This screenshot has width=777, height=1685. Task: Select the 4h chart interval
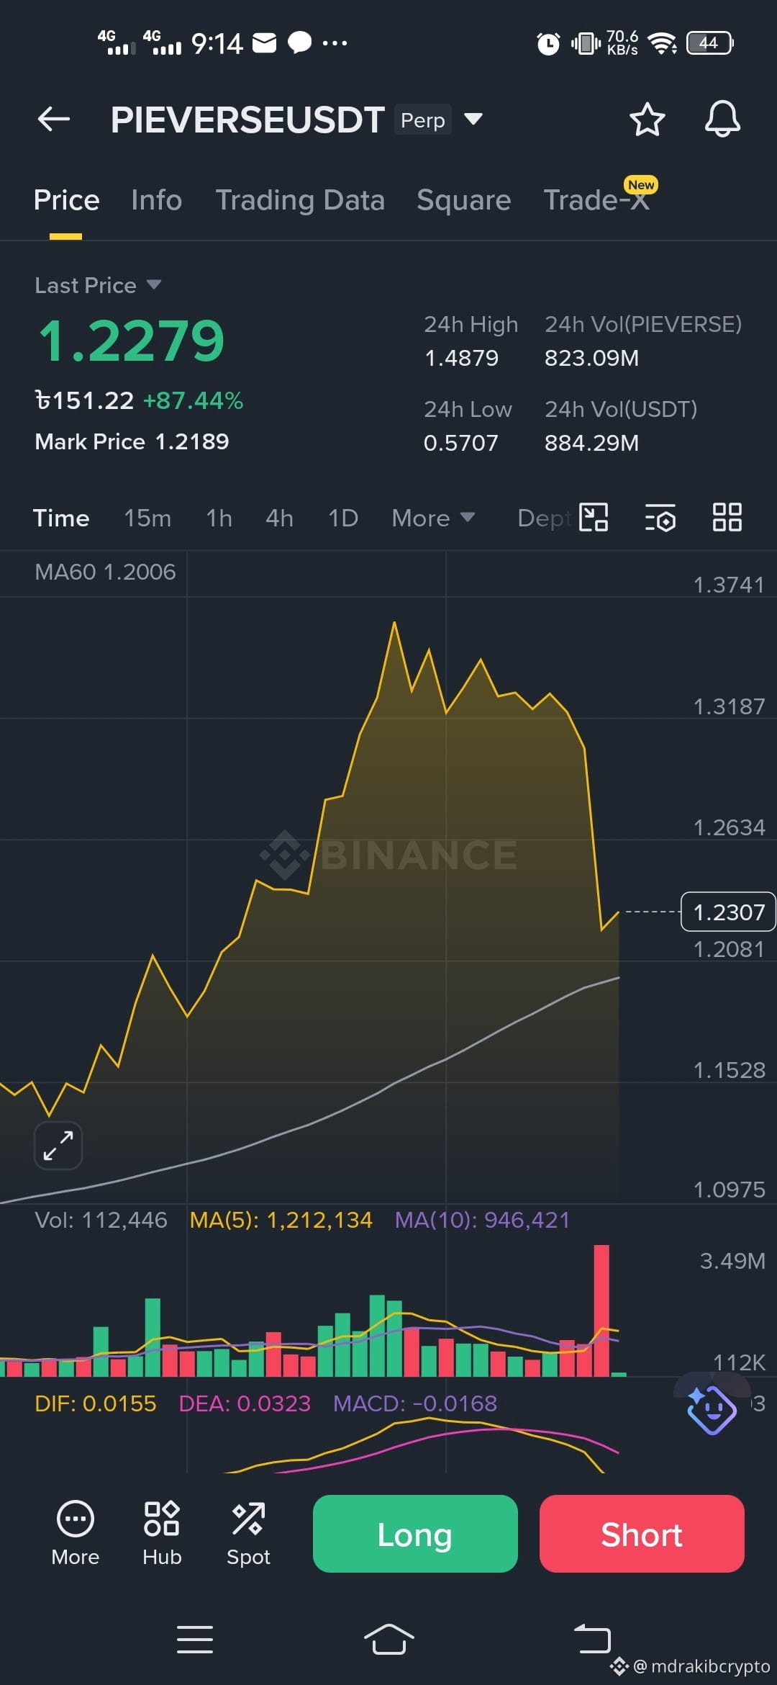click(x=279, y=518)
